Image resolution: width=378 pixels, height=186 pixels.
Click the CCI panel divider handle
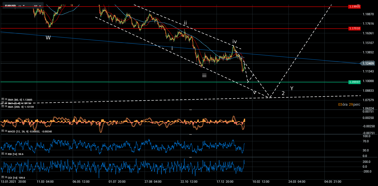190,157
